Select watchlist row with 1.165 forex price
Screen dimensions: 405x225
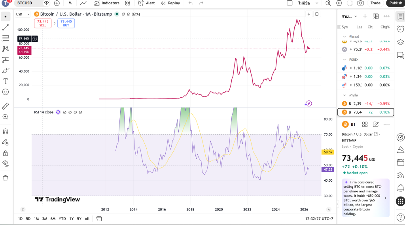tap(366, 68)
